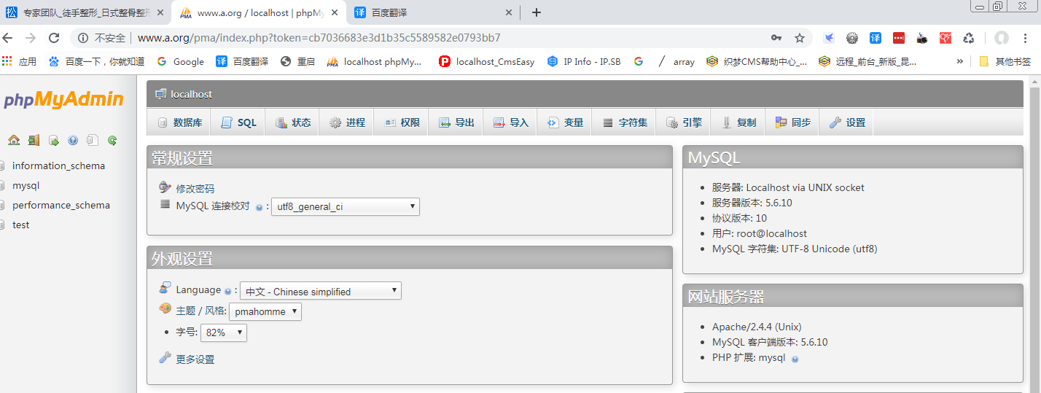
Task: Open the performance_schema database
Action: tap(61, 205)
